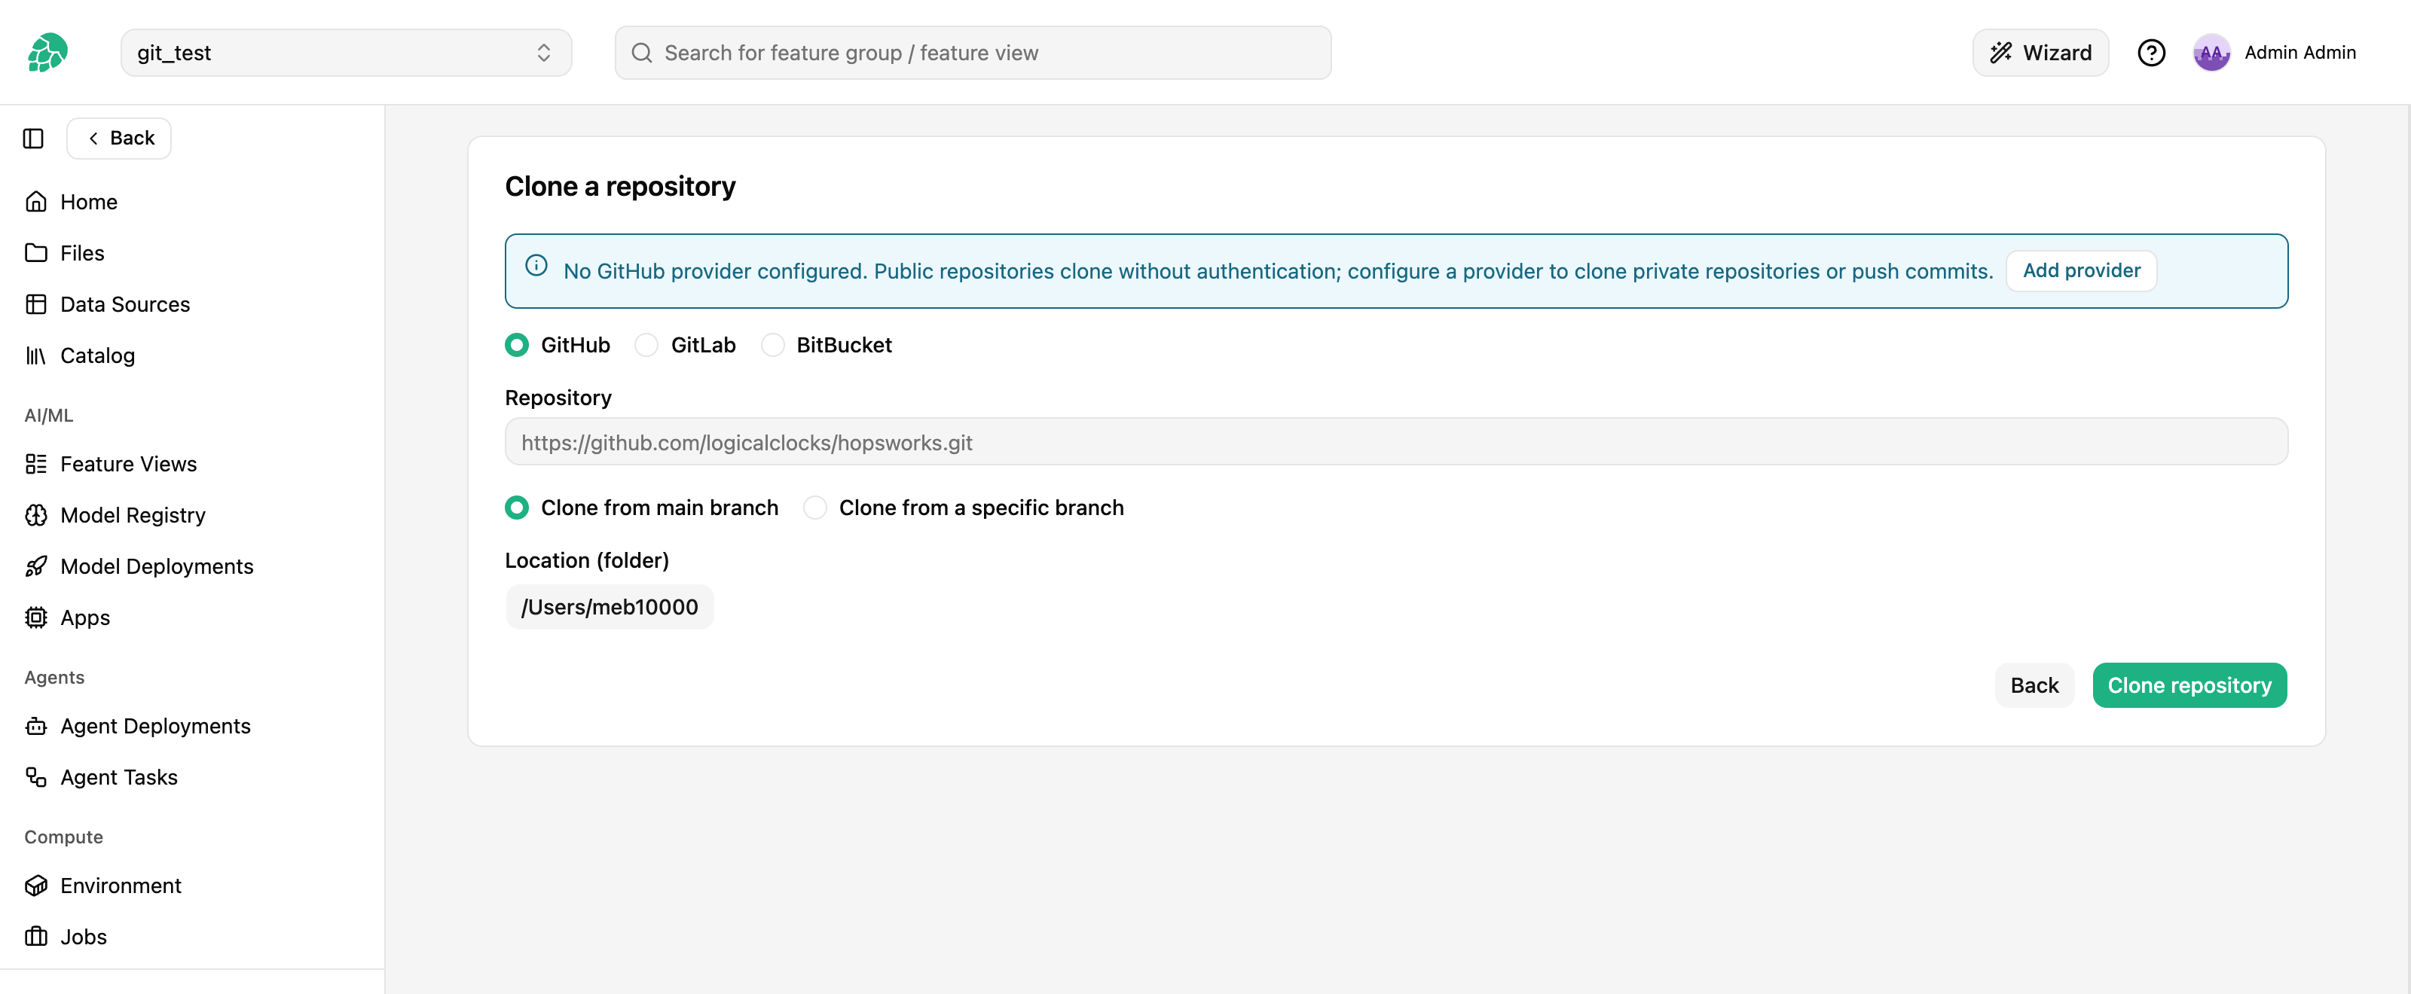Image resolution: width=2411 pixels, height=994 pixels.
Task: Toggle the sidebar collapse icon
Action: click(34, 139)
